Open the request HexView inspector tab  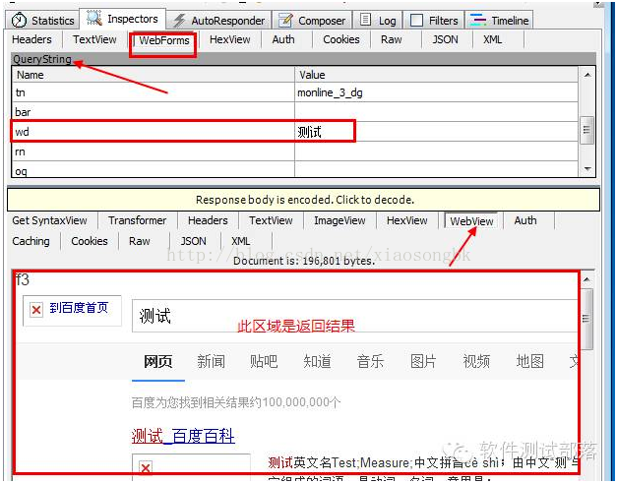coord(230,39)
